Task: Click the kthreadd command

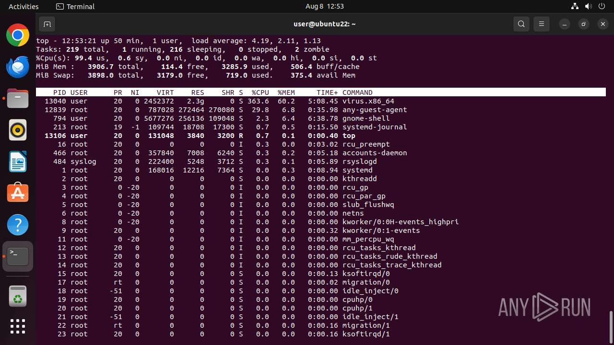Action: (359, 179)
